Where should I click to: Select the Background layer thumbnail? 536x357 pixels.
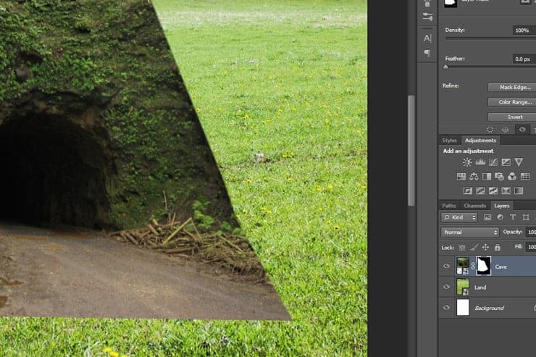(463, 308)
